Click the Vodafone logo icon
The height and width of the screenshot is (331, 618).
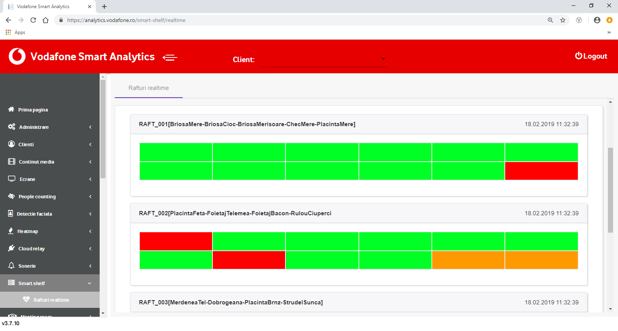[x=17, y=56]
